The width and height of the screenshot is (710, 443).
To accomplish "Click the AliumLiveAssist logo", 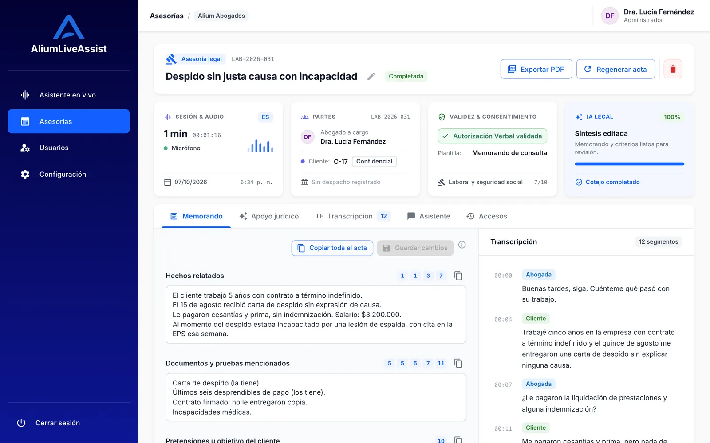I will tap(69, 34).
